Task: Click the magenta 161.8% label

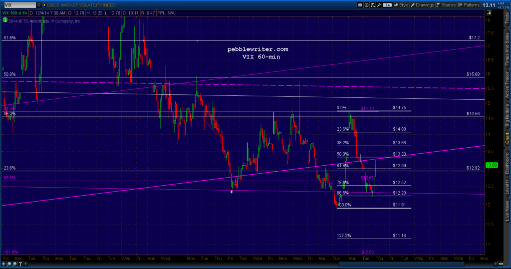Action: [11, 253]
